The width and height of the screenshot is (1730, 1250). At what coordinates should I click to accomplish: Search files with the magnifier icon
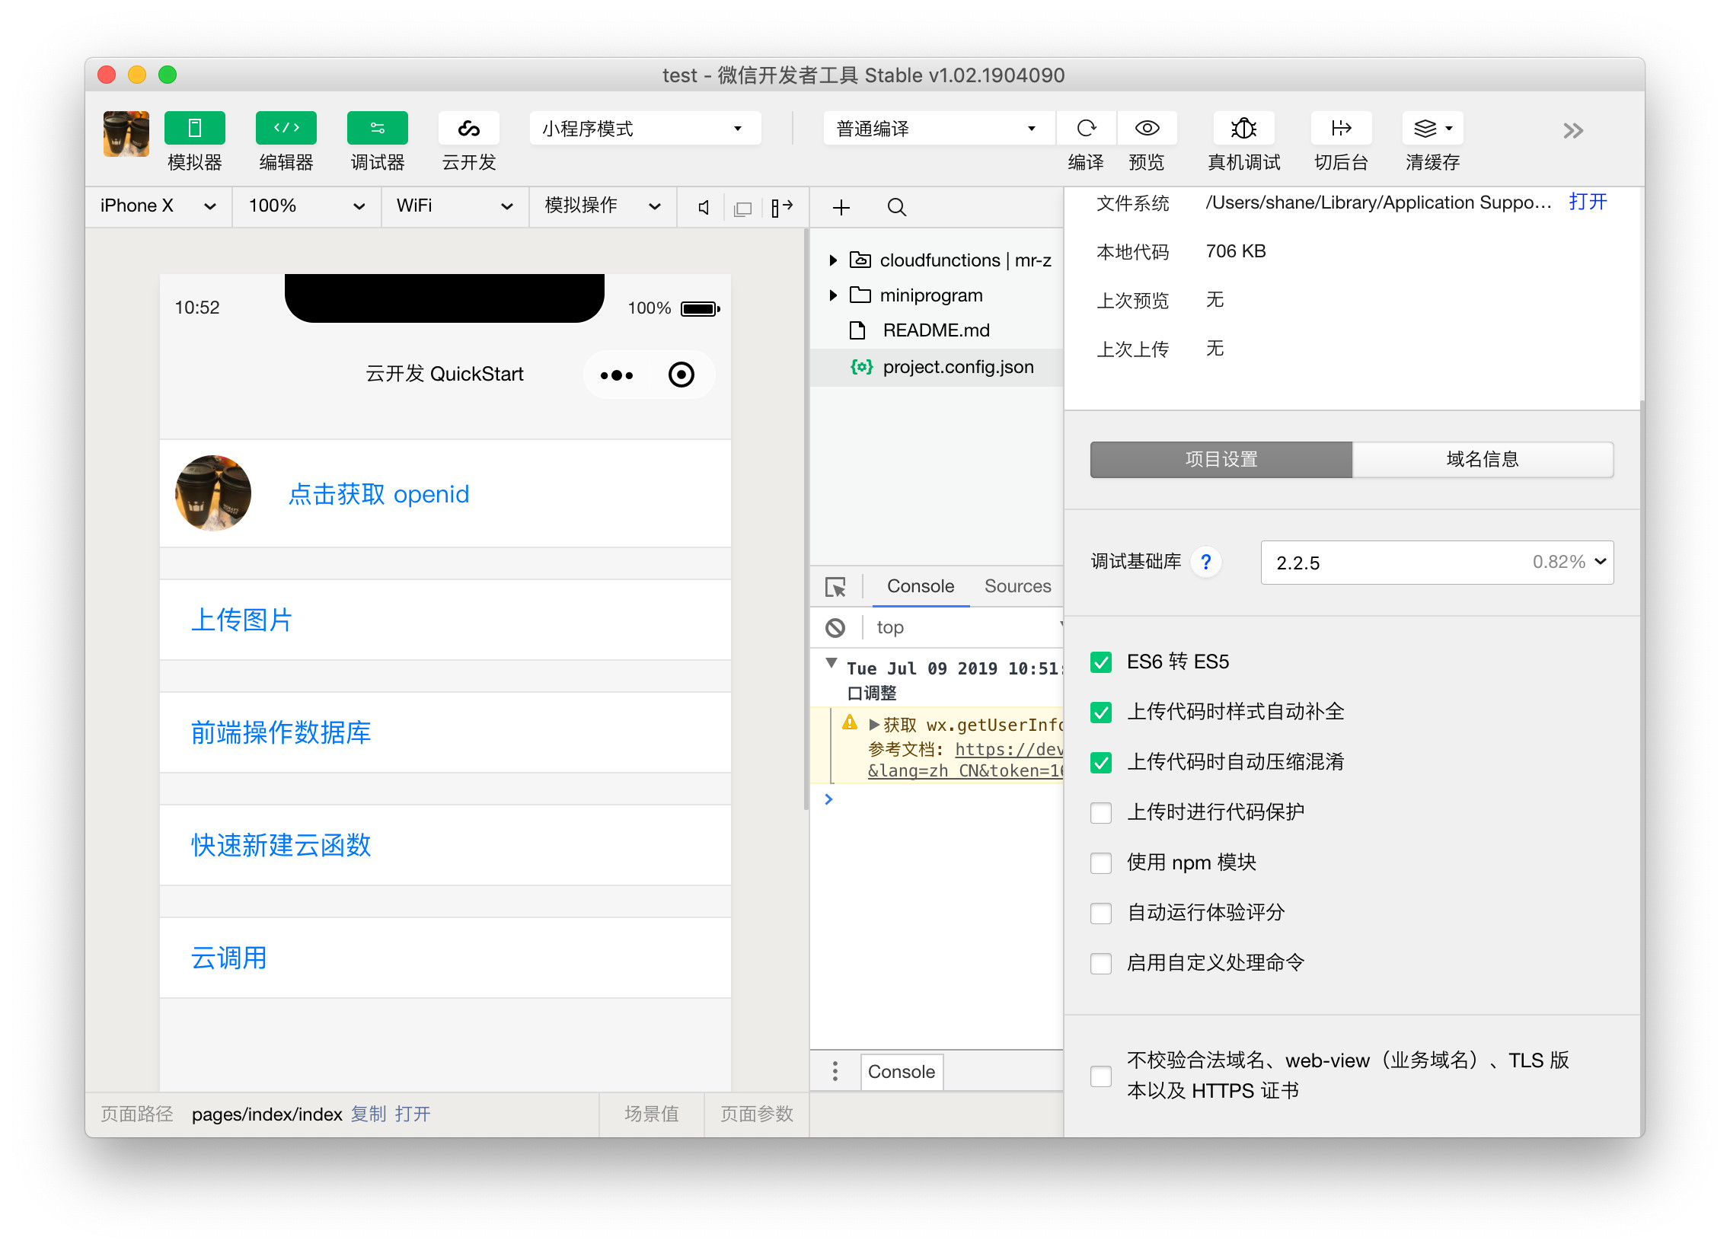(897, 206)
